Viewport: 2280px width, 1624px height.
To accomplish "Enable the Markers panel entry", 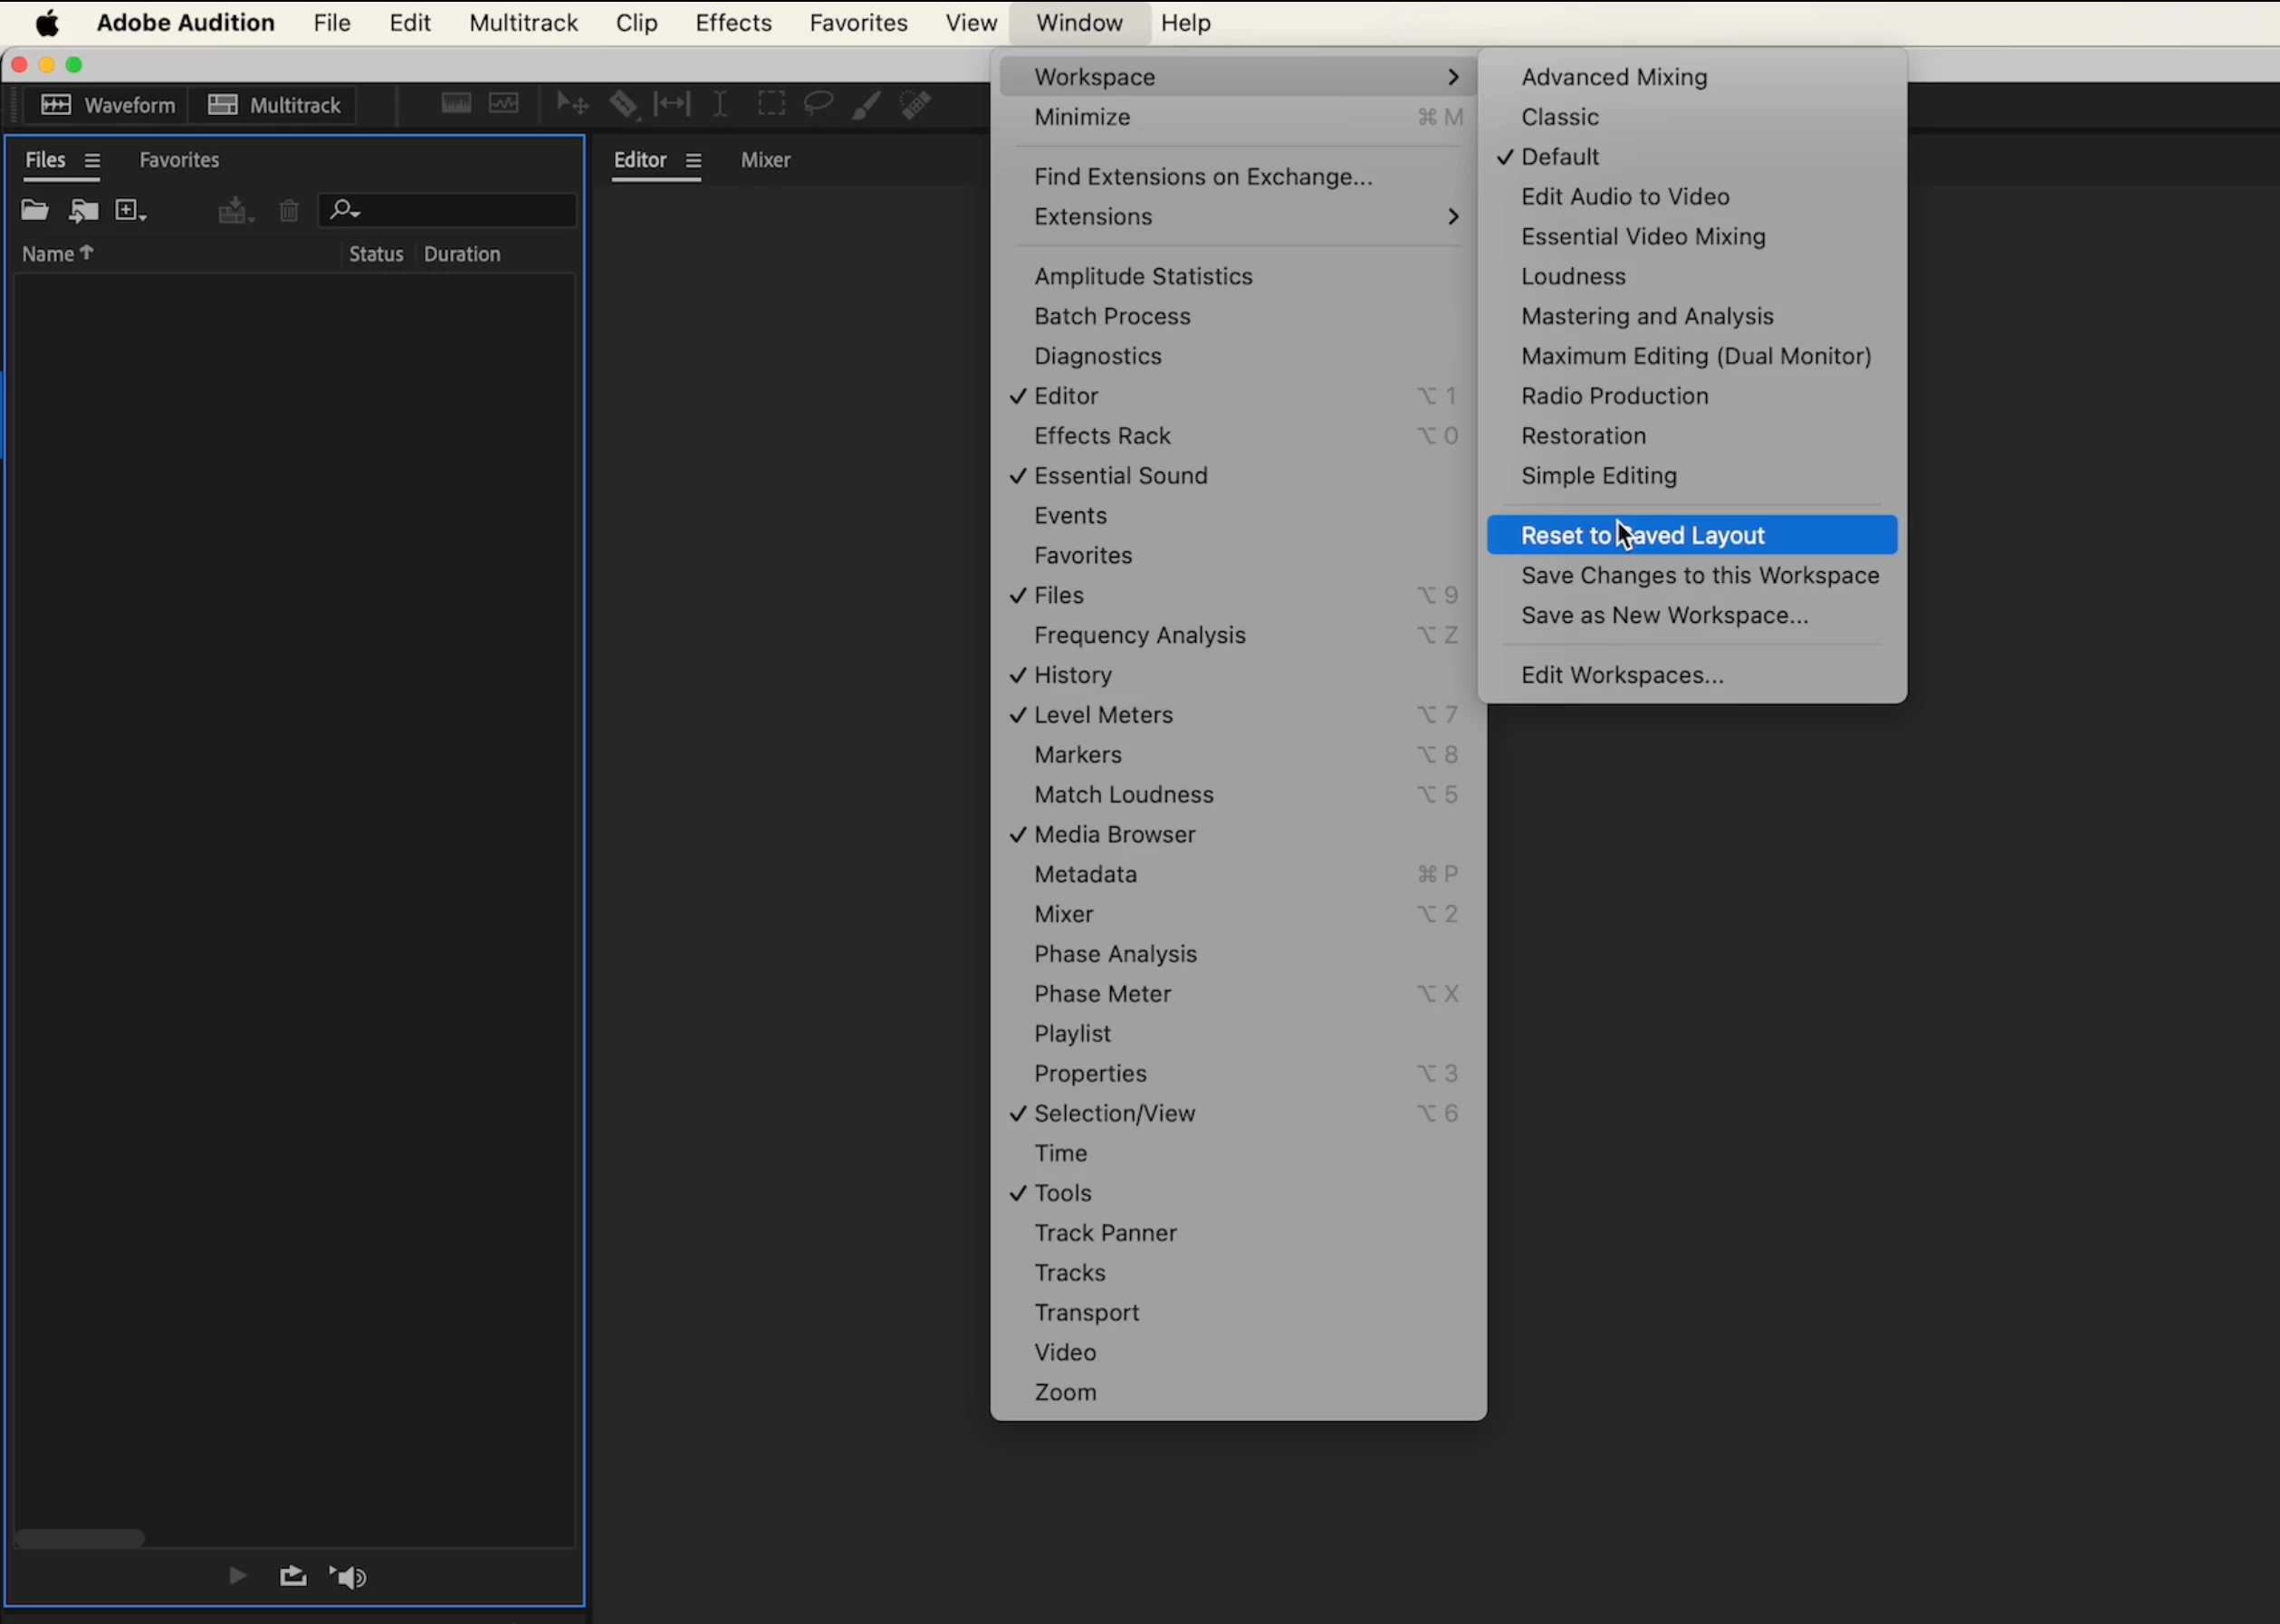I will (1078, 755).
